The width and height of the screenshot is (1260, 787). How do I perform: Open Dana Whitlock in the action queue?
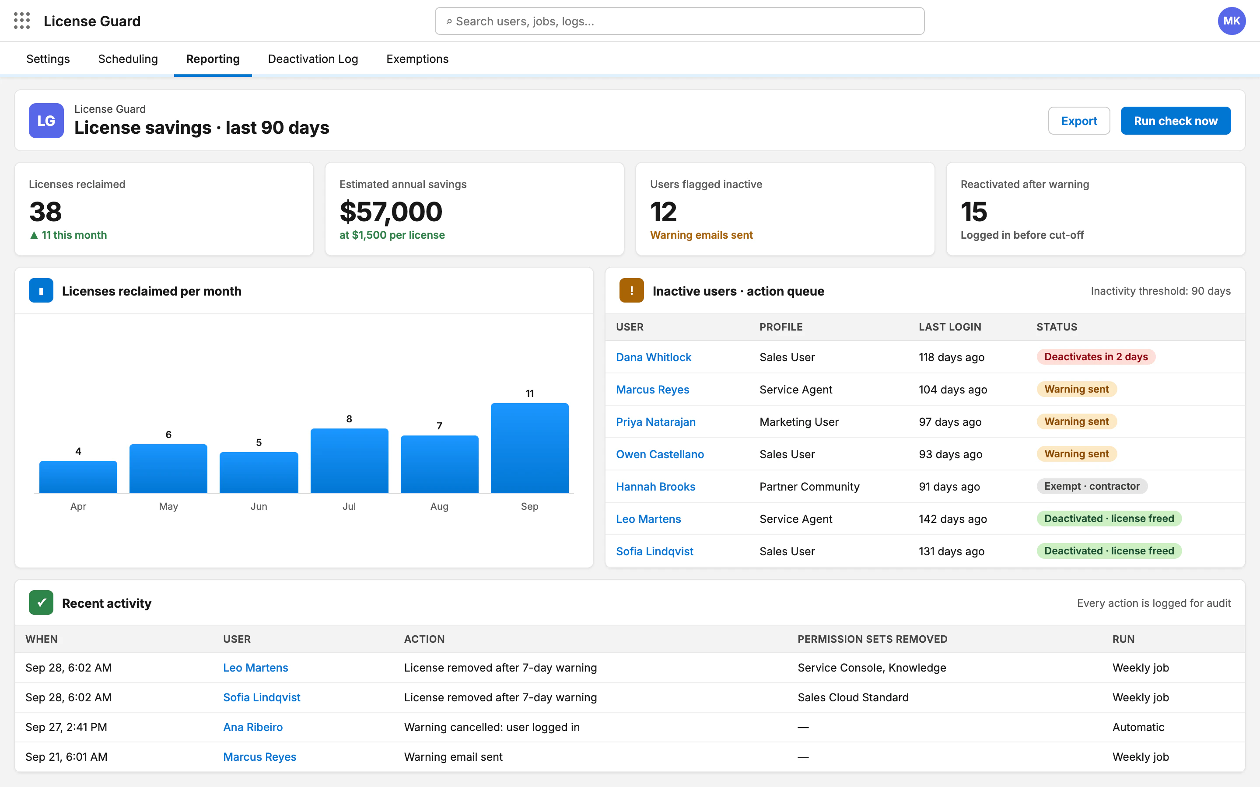[654, 357]
